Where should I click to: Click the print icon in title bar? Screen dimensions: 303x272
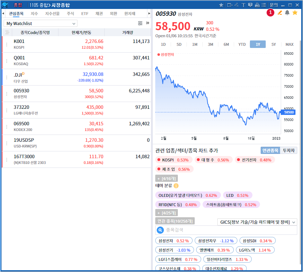click(x=257, y=5)
